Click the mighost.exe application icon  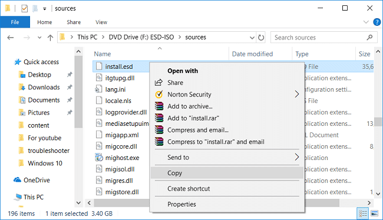click(99, 158)
